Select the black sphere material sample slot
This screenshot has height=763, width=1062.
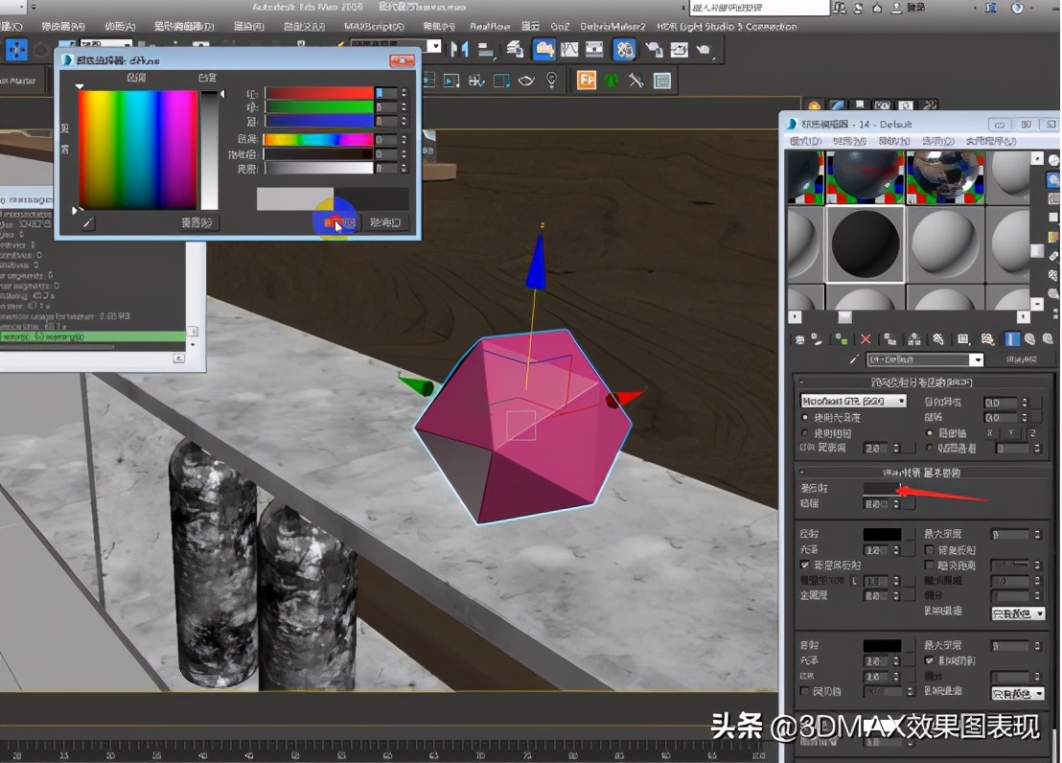coord(866,243)
